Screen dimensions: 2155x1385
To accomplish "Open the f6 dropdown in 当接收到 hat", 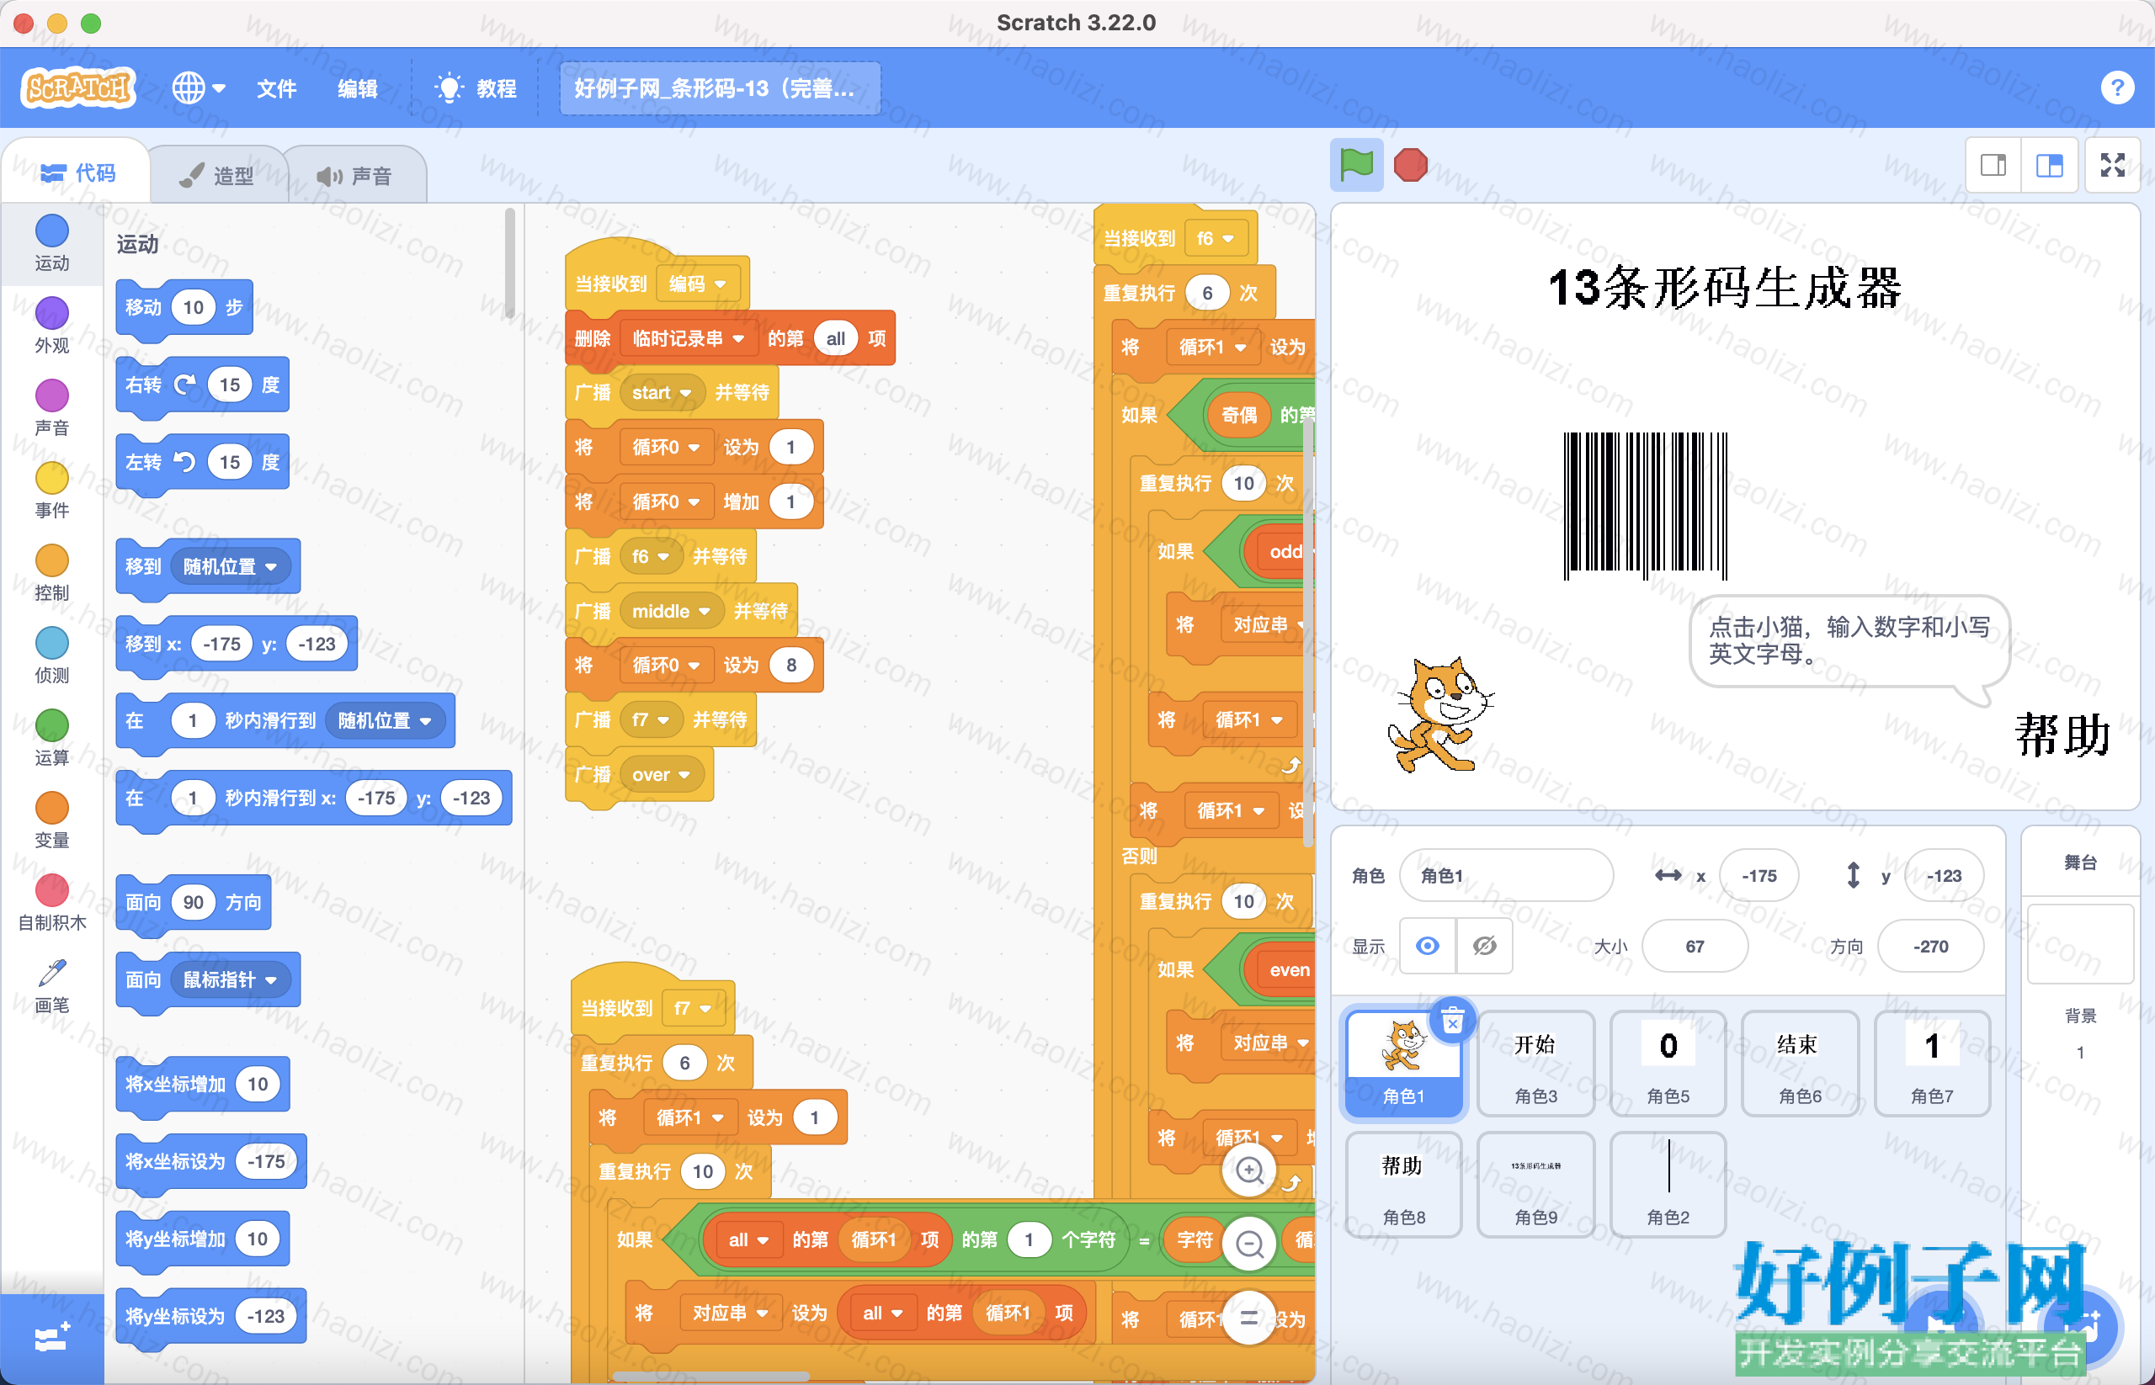I will click(1216, 238).
